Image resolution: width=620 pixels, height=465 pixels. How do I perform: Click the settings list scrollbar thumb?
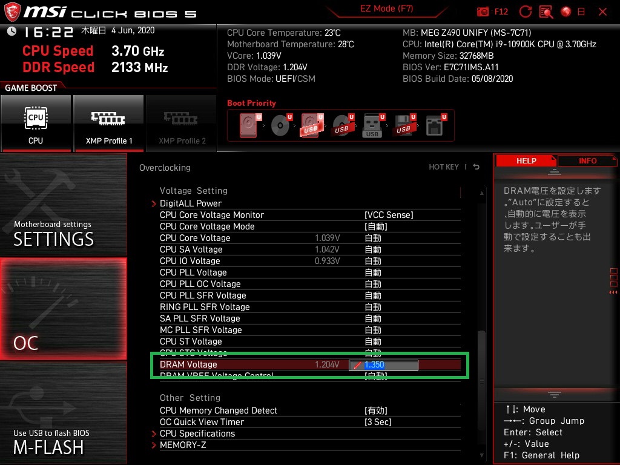(481, 380)
